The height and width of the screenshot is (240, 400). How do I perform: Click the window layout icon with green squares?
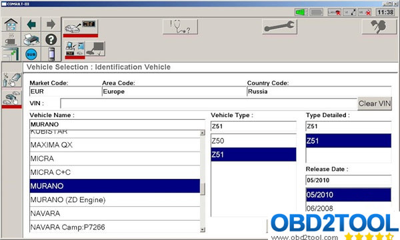pyautogui.click(x=11, y=54)
